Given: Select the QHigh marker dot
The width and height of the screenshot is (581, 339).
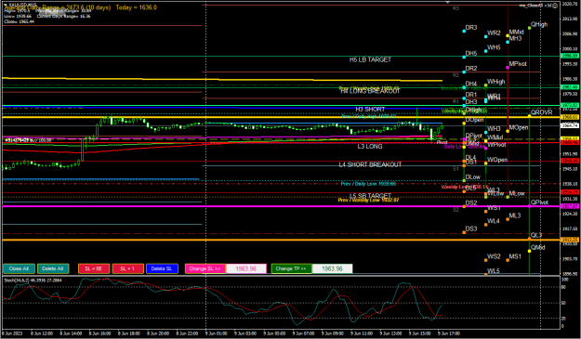Looking at the screenshot, I should coord(530,28).
